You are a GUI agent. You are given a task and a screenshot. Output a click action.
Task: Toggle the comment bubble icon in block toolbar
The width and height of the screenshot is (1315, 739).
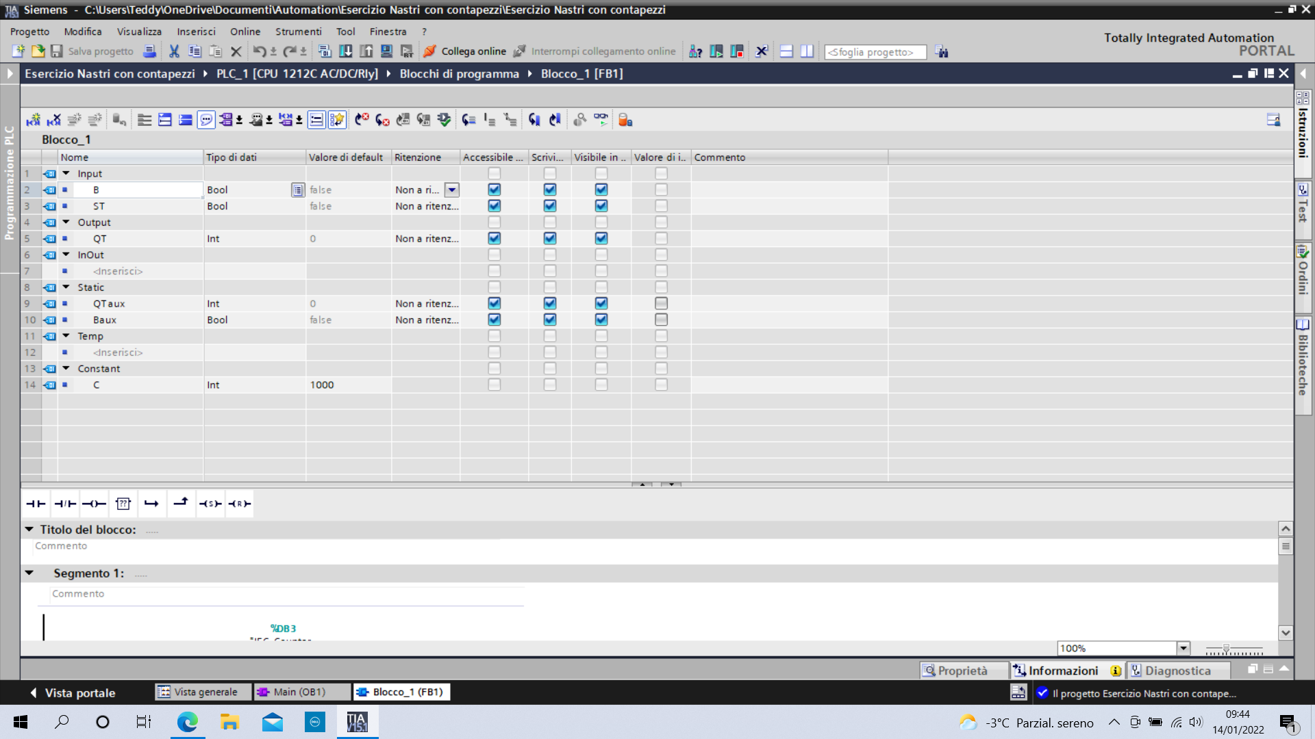(206, 120)
